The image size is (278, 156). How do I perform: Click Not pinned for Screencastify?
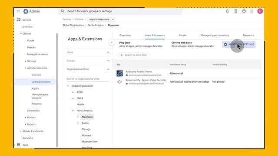pos(218,82)
